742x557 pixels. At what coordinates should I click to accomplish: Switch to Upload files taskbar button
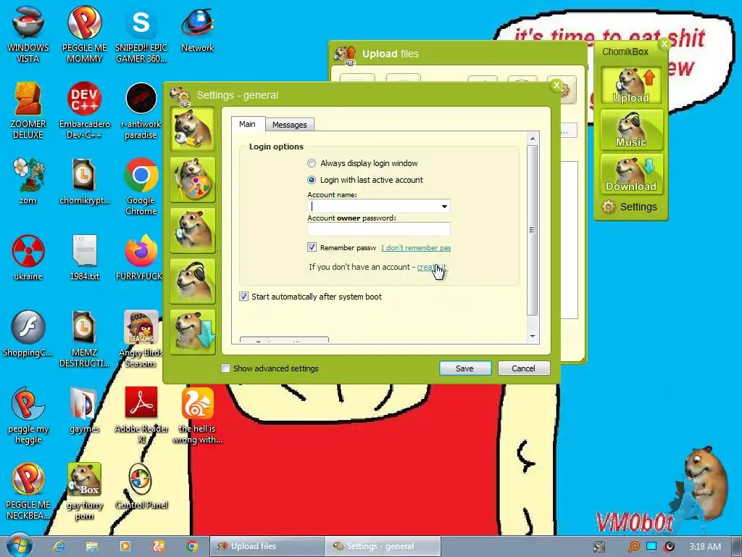(x=267, y=546)
